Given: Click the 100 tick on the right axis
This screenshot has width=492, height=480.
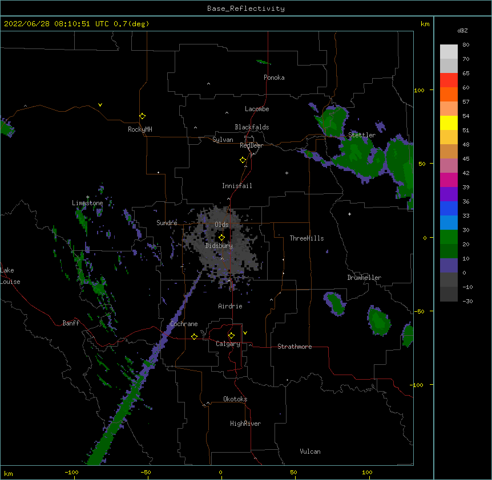Looking at the screenshot, I should pos(419,90).
